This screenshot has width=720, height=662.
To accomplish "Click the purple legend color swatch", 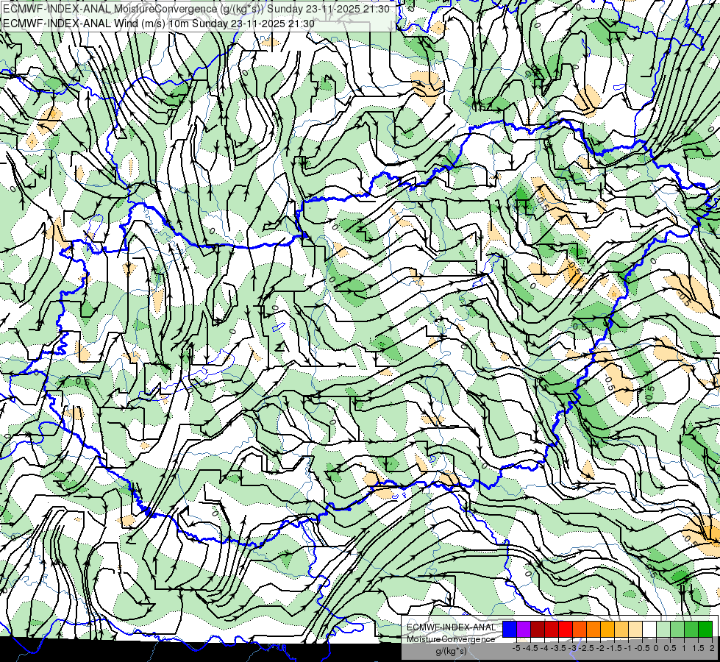I will click(x=524, y=629).
